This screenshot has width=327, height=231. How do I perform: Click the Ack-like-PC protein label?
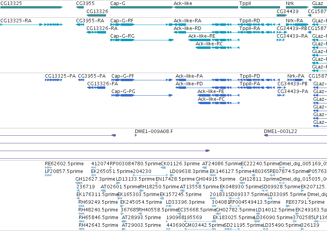click(211, 99)
